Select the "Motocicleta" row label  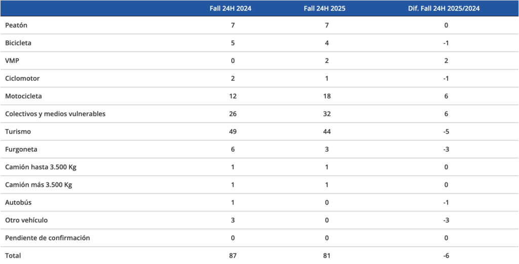click(x=23, y=96)
